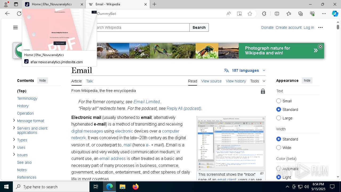Select Large text size
341x192 pixels.
click(x=279, y=118)
